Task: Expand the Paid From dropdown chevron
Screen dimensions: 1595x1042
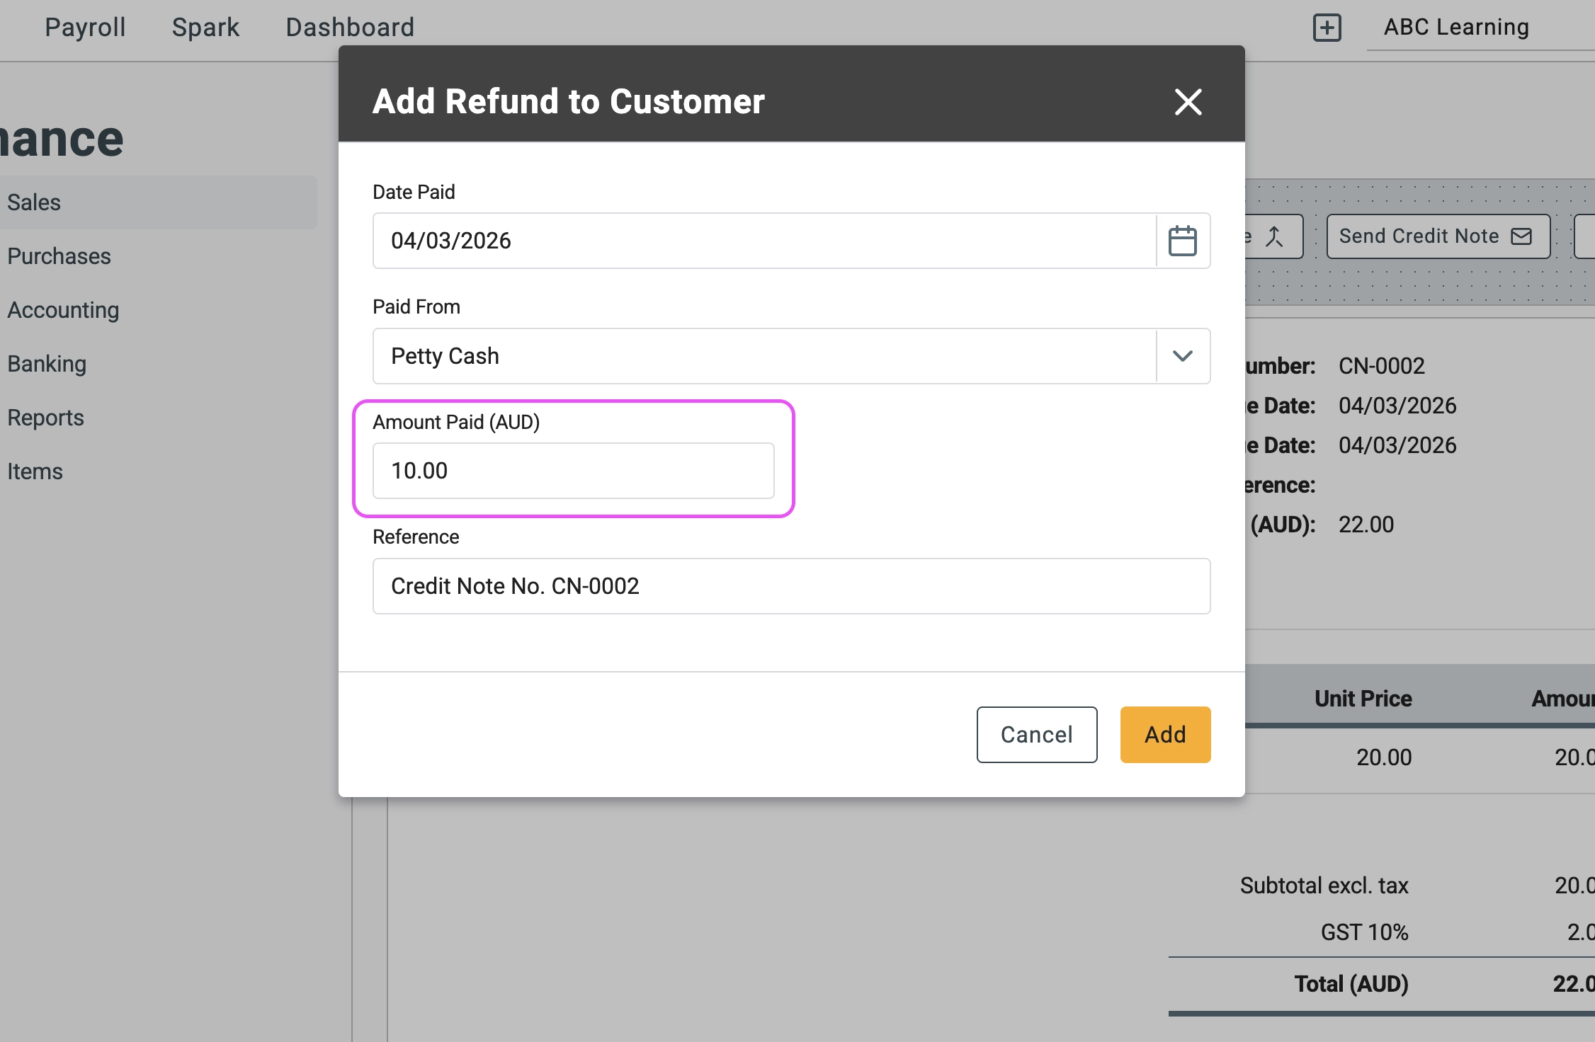Action: [x=1181, y=356]
